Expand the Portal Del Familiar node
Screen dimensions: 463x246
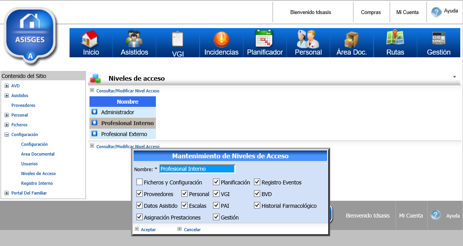pos(7,193)
